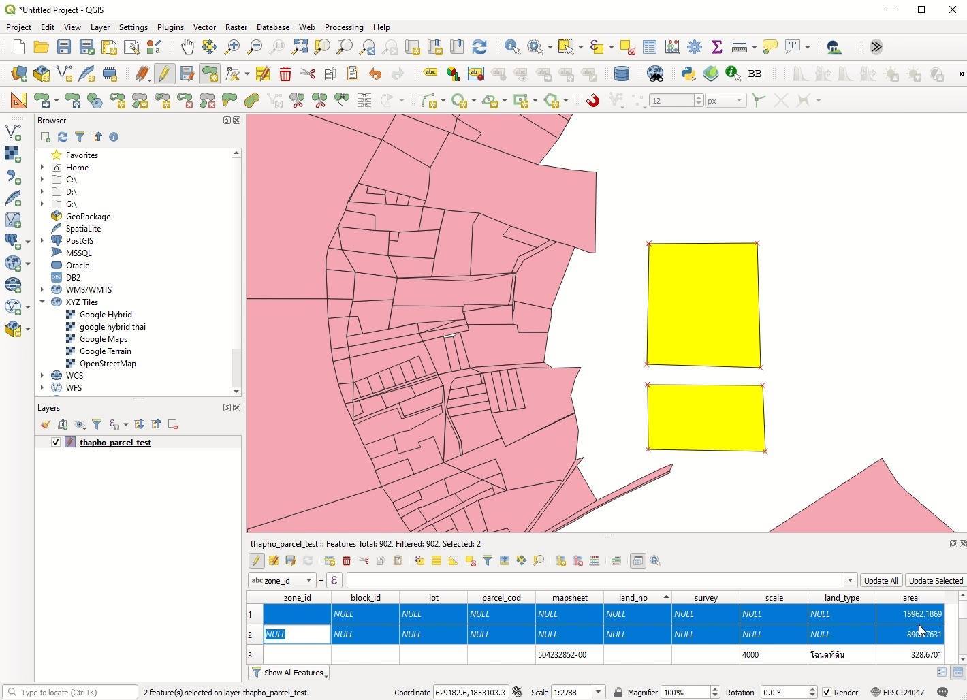Viewport: 967px width, 700px height.
Task: Click the Save Project floppy icon
Action: coord(63,46)
